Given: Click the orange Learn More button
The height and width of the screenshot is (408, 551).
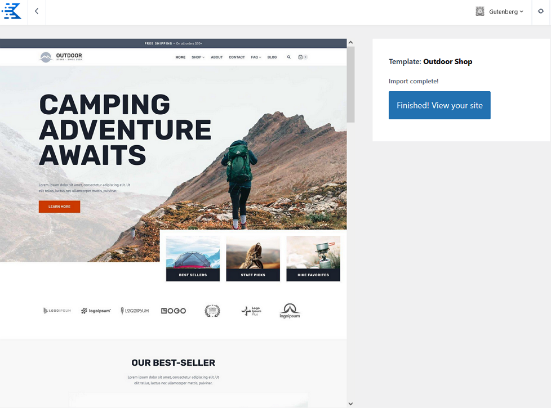Looking at the screenshot, I should [x=59, y=207].
